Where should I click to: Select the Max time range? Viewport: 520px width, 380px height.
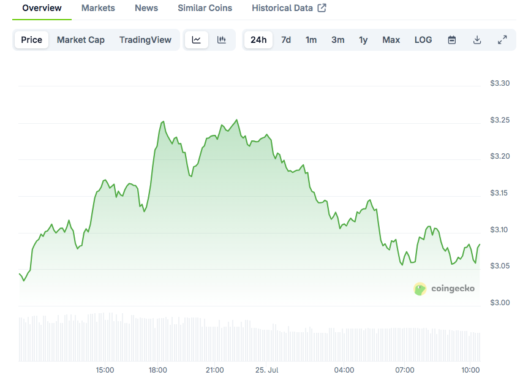391,40
